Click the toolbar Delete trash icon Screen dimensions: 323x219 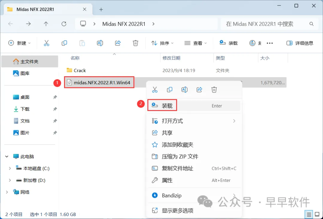pyautogui.click(x=135, y=43)
